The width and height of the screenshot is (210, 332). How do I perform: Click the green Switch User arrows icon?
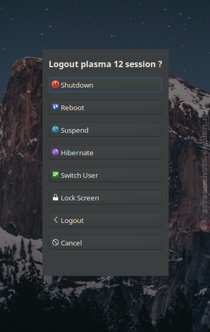56,175
